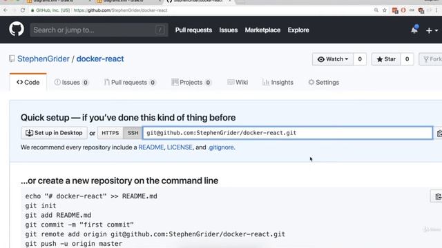Open the README link
The height and width of the screenshot is (248, 442).
coord(151,147)
